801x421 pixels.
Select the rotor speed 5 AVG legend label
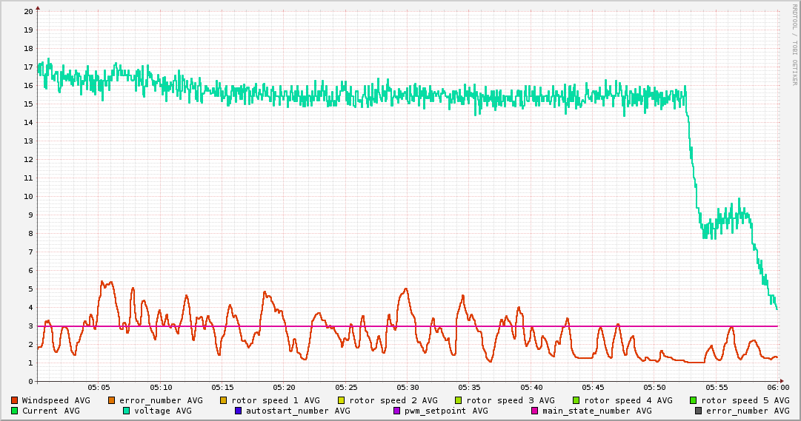click(745, 400)
